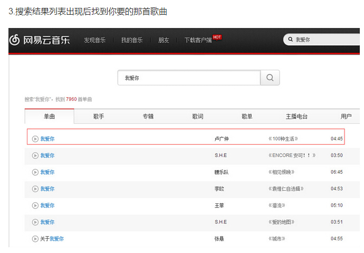Viewport: 364px width, 253px height.
Task: Open song 我爱你 in 卢广仲 row
Action: [x=47, y=139]
